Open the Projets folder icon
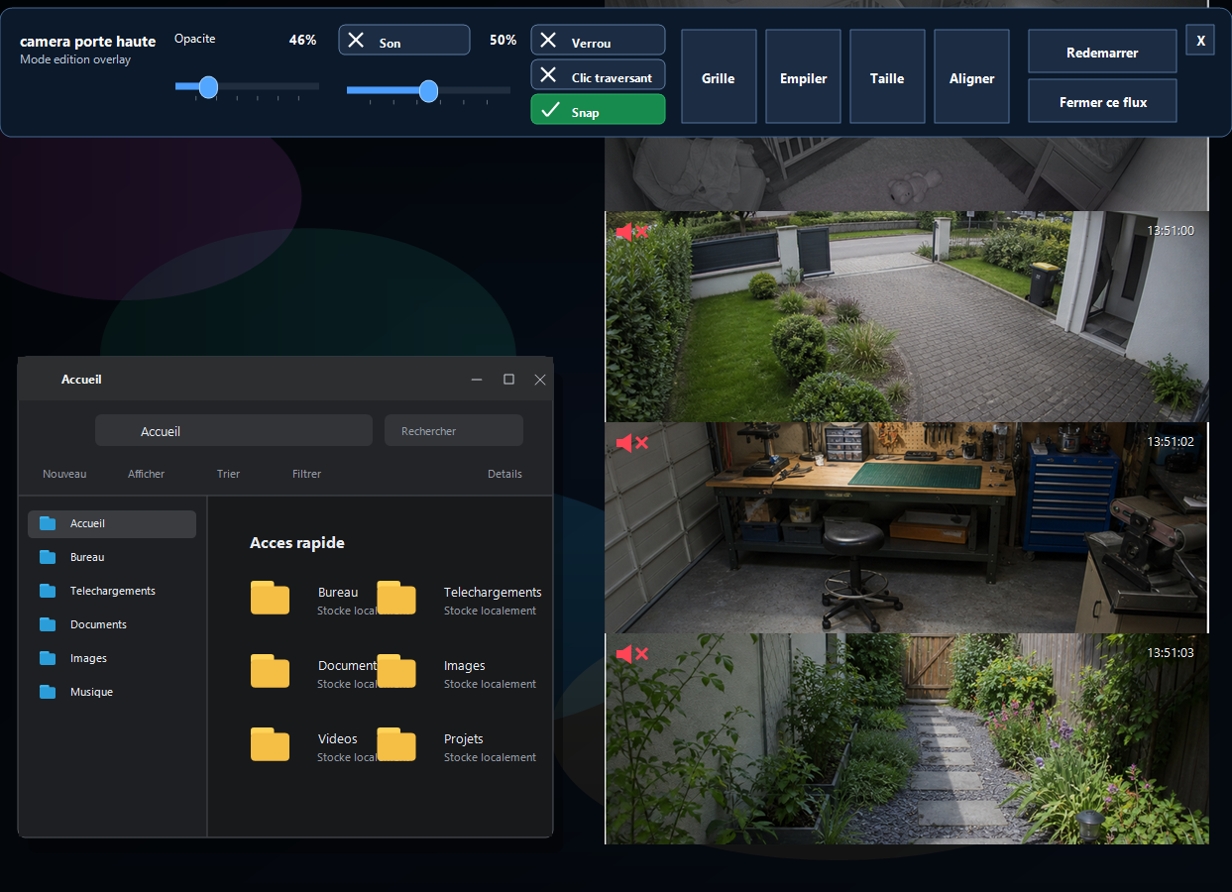 396,744
